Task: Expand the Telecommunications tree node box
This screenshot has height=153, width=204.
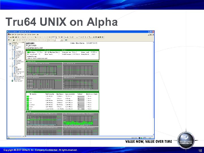Action: tap(10, 76)
